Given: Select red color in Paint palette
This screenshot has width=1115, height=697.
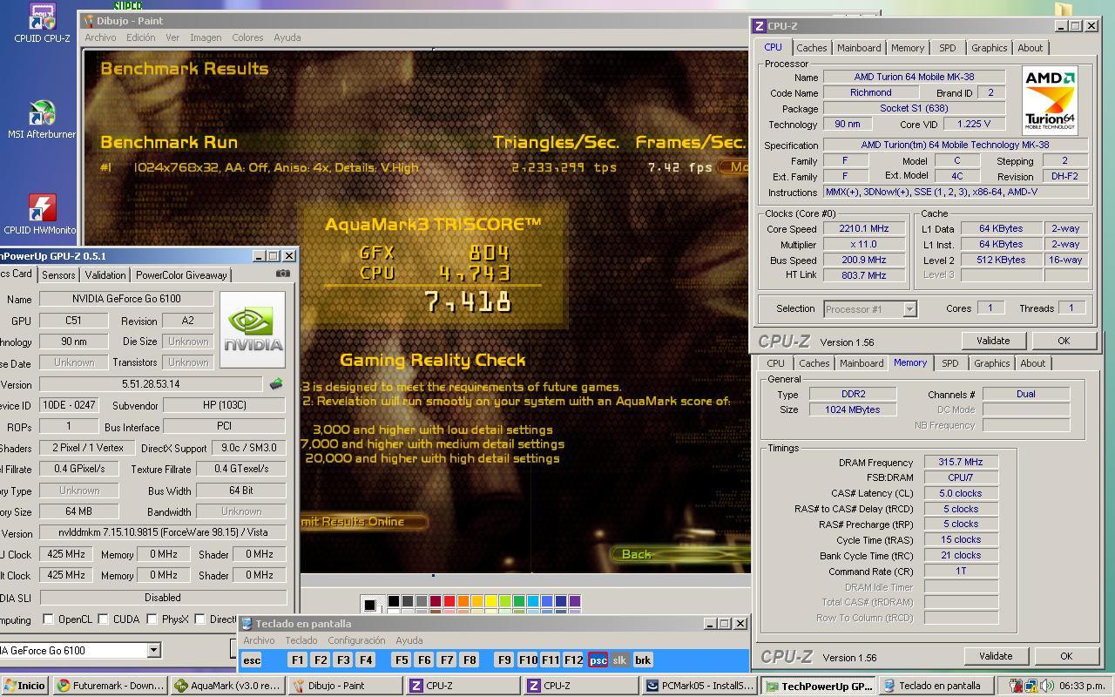Looking at the screenshot, I should [x=449, y=601].
